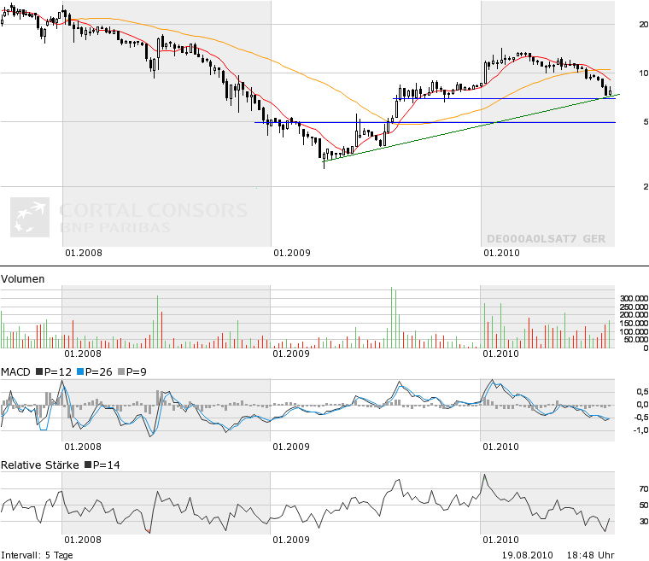Select the Relative Stärke panel title

pos(39,465)
